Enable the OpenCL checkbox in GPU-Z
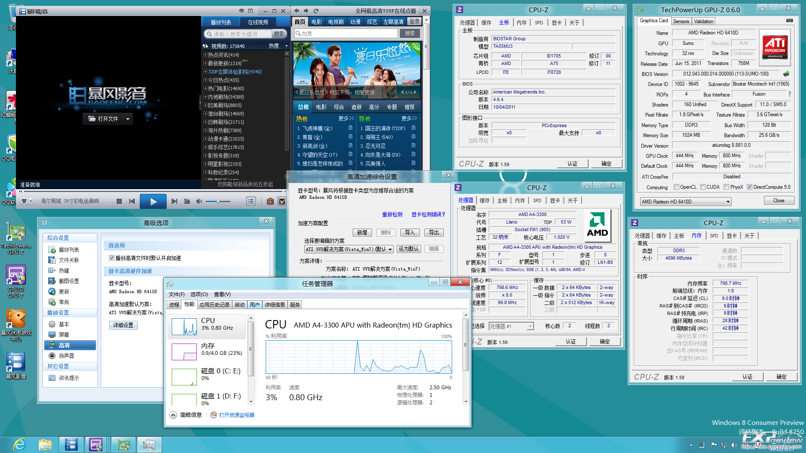806x453 pixels. (x=676, y=187)
